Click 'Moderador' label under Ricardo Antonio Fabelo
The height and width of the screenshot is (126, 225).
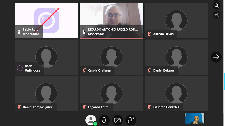point(96,34)
